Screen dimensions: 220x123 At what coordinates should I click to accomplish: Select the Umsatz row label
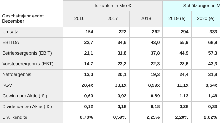(10, 32)
